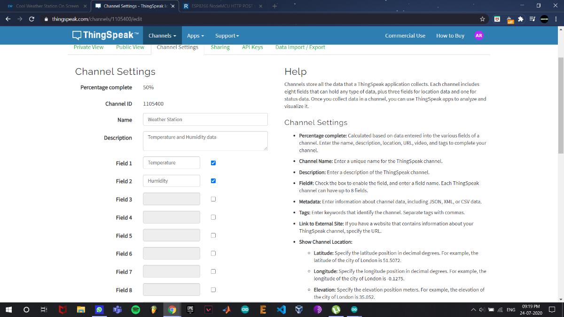Open Cortana search circle in taskbar
The height and width of the screenshot is (317, 564).
(26, 309)
